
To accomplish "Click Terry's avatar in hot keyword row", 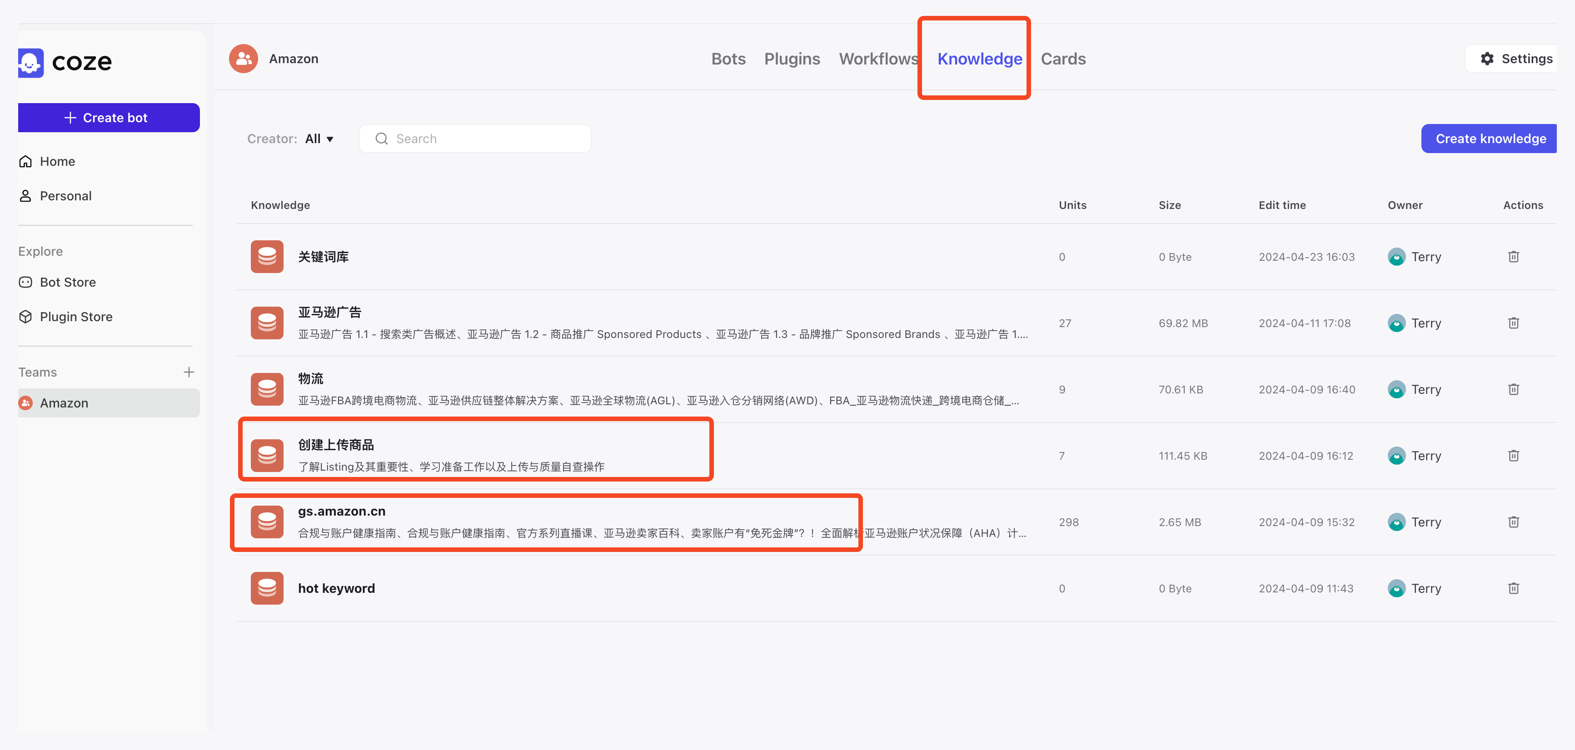I will pos(1396,588).
